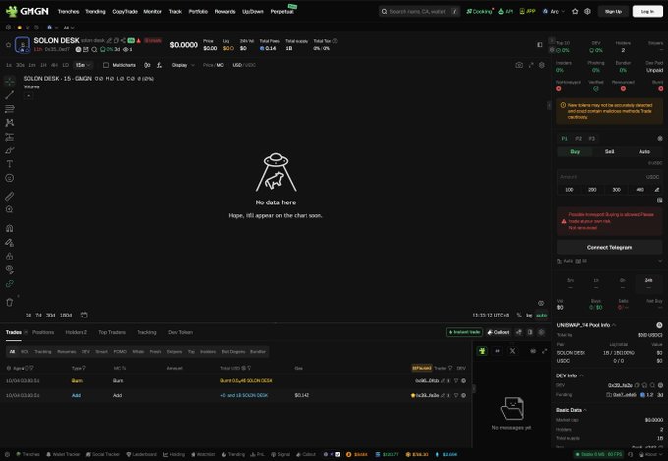Select the trend line drawing tool
The width and height of the screenshot is (668, 461).
(10, 95)
